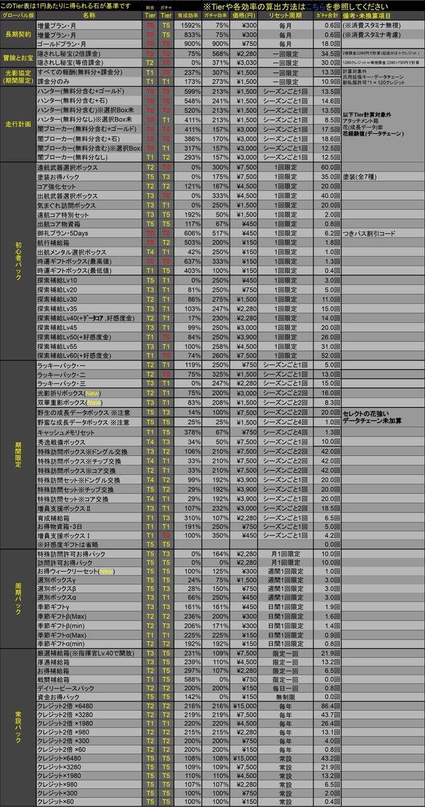Select the 選別ボックスγ cell
Viewport: 425px width, 807px height.
point(89,579)
